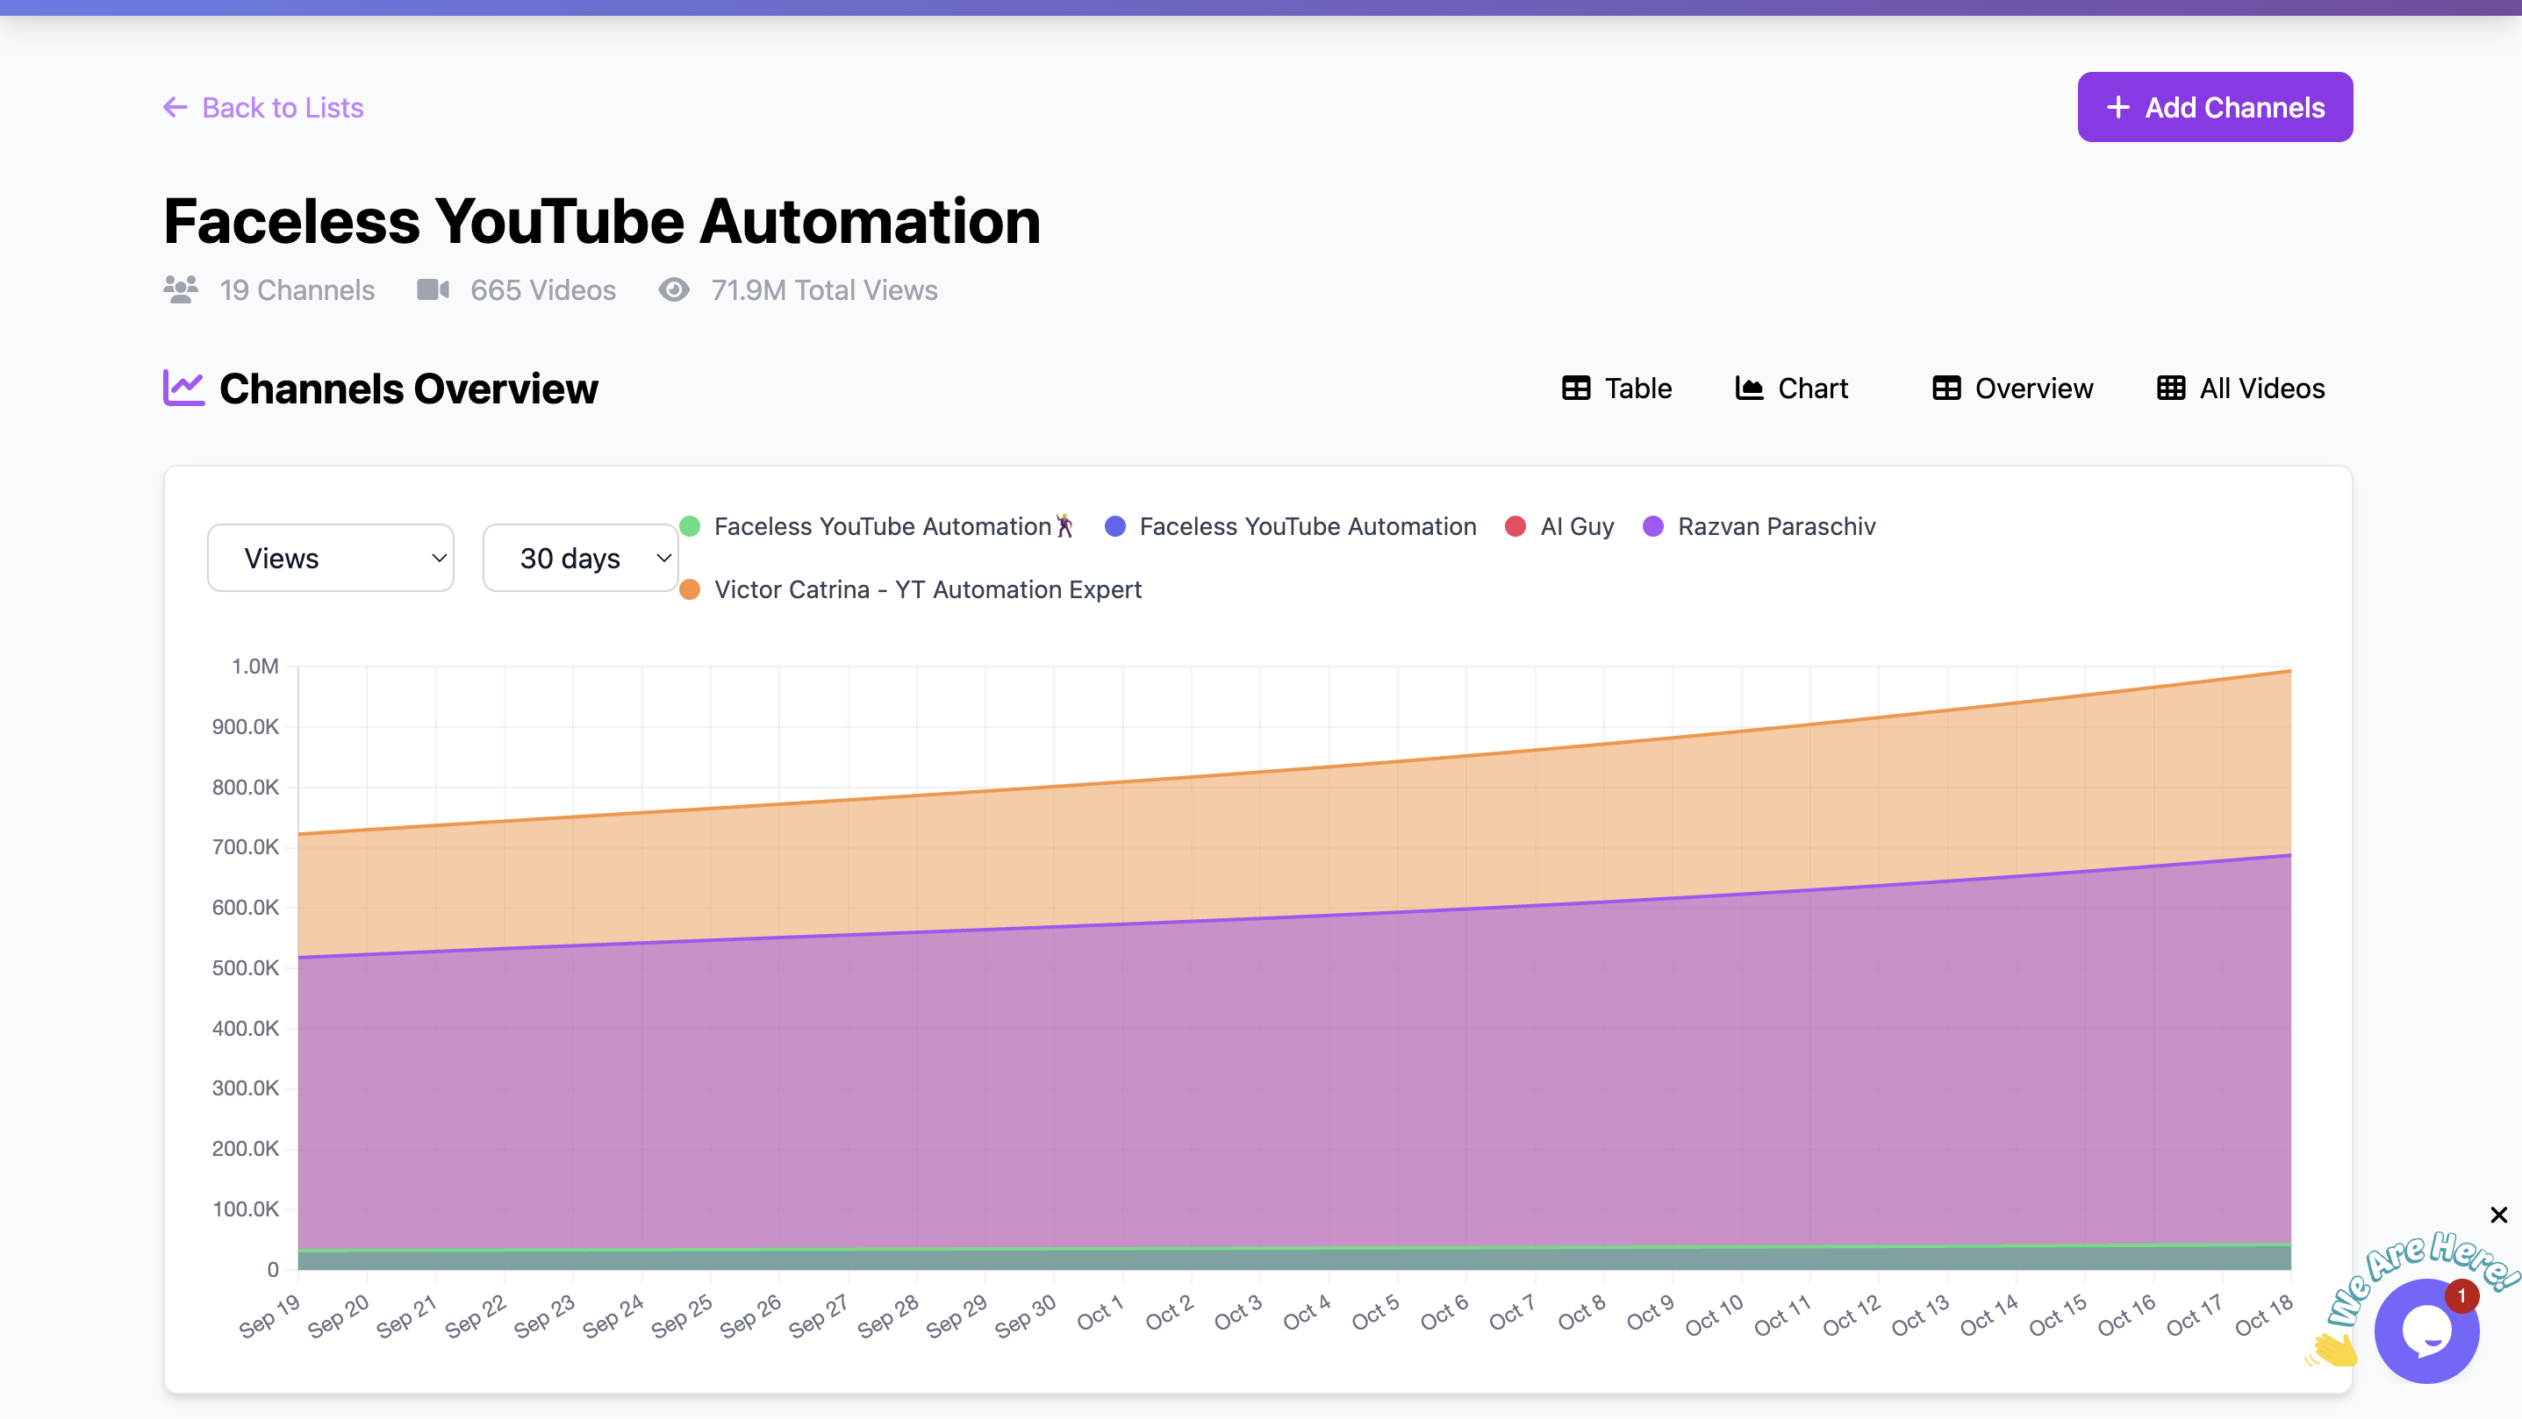Open the chat bubble widget

pos(2425,1332)
